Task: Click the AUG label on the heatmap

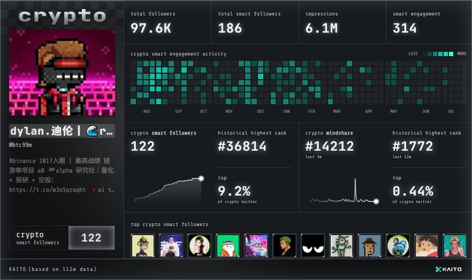Action: 146,112
